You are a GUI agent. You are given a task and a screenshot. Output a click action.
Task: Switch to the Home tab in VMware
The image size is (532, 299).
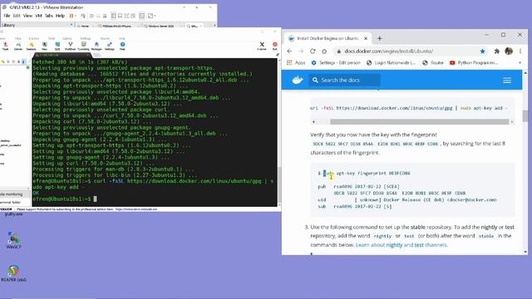pos(85,26)
